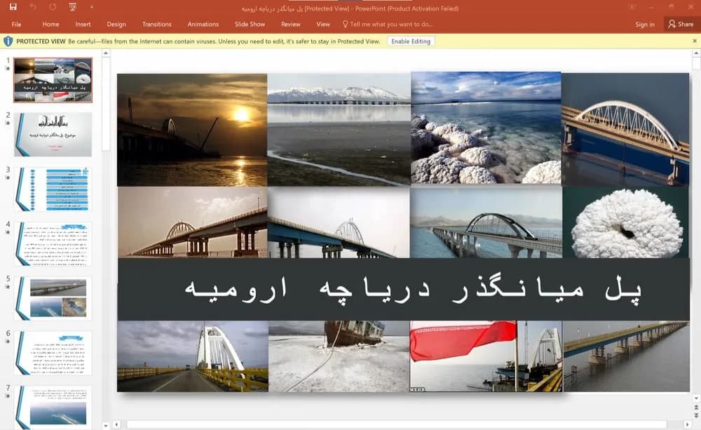This screenshot has width=701, height=430.
Task: Click the white salt ring photo
Action: [x=626, y=222]
